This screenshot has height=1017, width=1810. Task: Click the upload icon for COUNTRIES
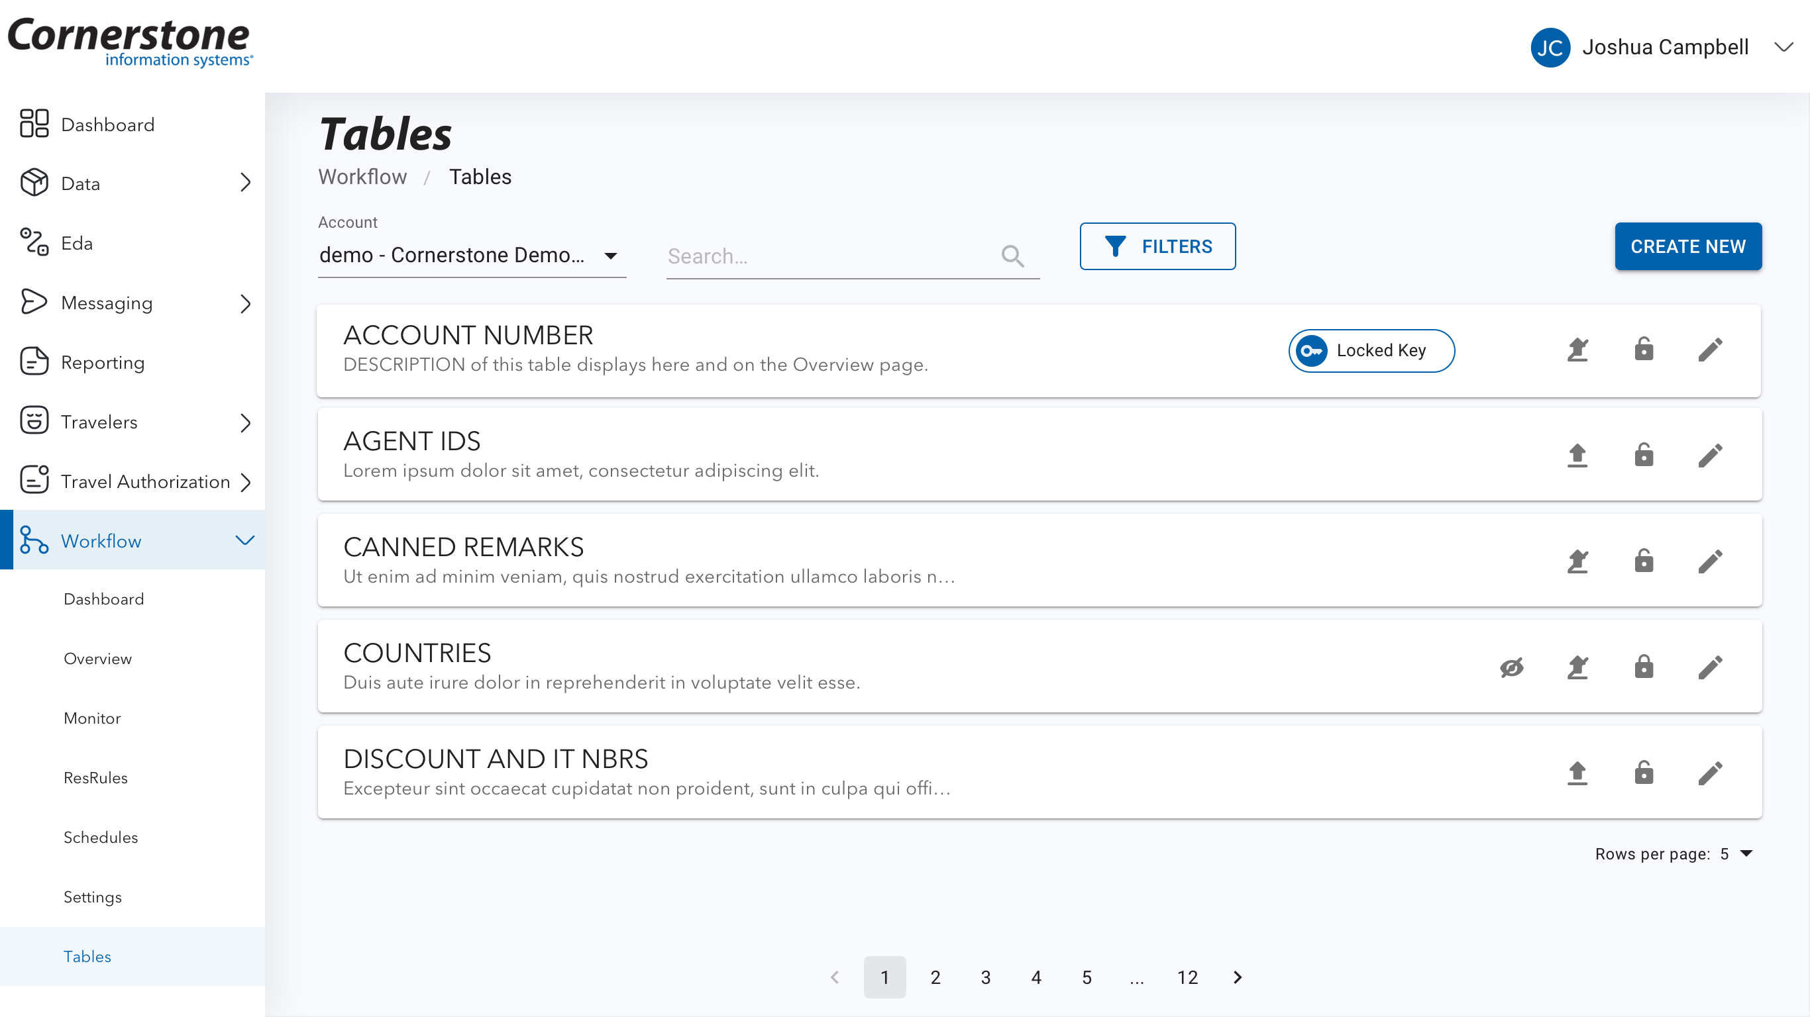tap(1577, 667)
